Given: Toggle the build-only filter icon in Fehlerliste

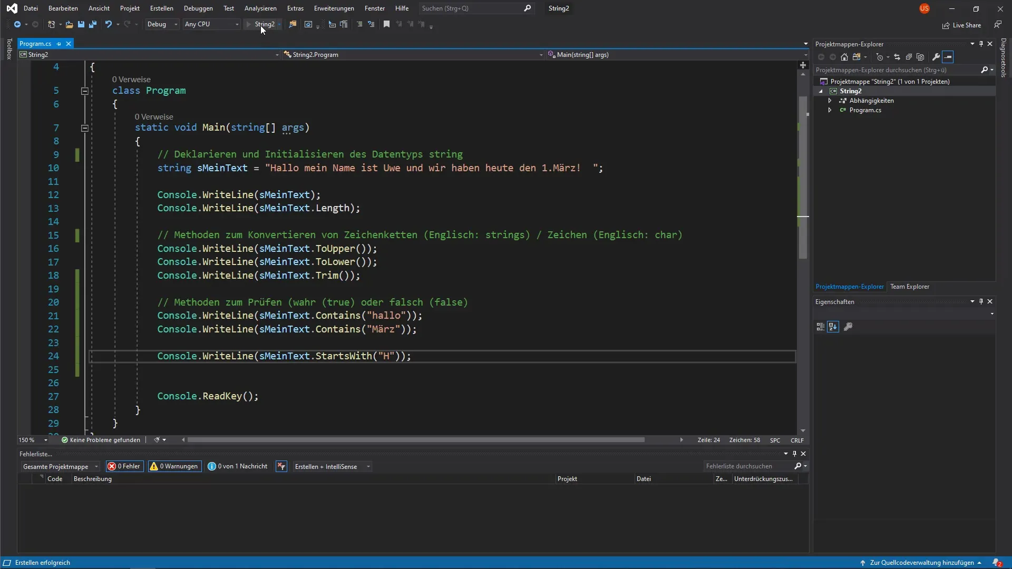Looking at the screenshot, I should 281,466.
